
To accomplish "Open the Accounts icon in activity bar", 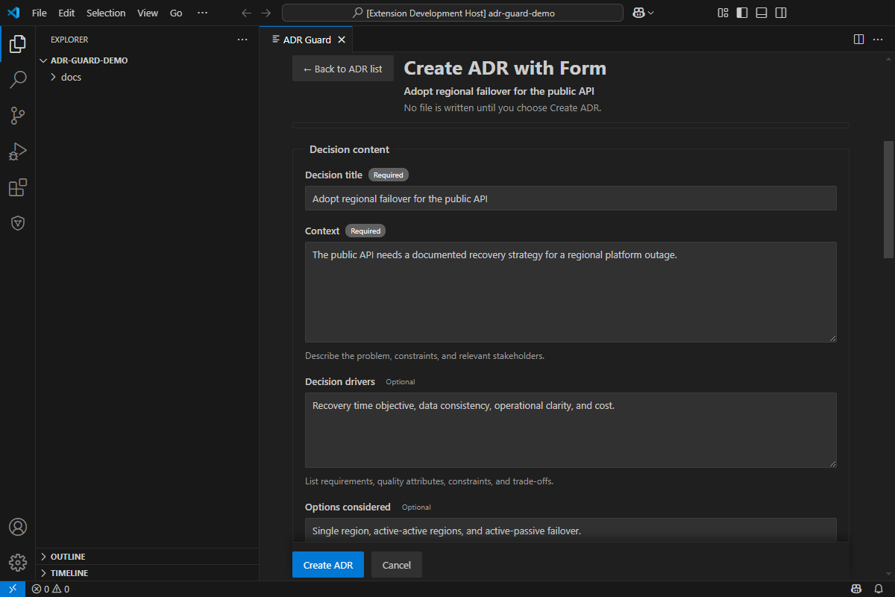I will tap(18, 527).
